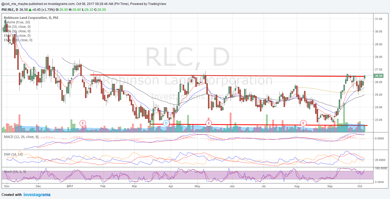This screenshot has width=390, height=199.
Task: Click the earnings marker E in May
Action: pos(209,123)
